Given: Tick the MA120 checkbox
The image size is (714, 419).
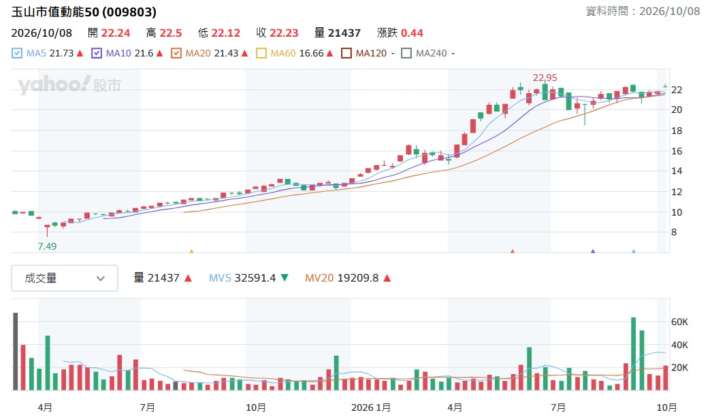Looking at the screenshot, I should point(346,53).
